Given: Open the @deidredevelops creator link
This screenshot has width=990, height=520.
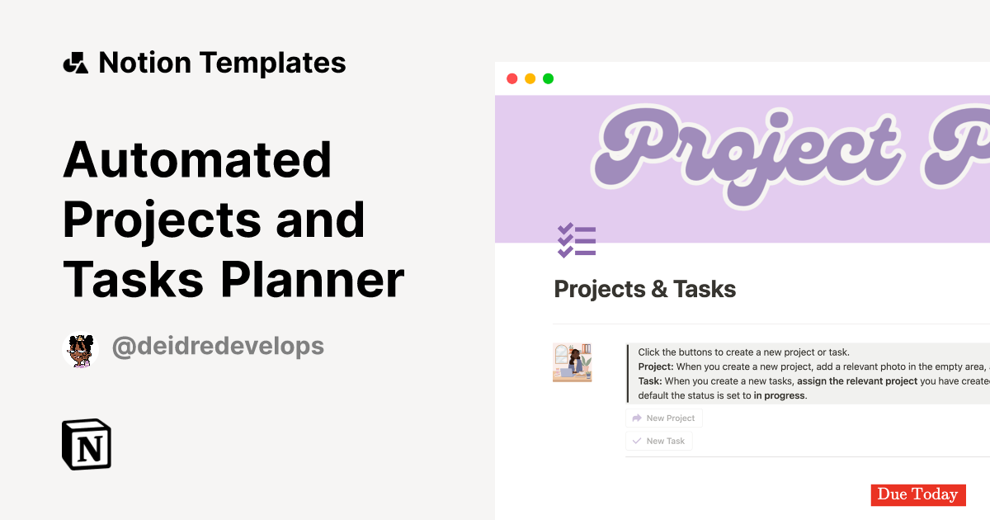Looking at the screenshot, I should coord(217,347).
